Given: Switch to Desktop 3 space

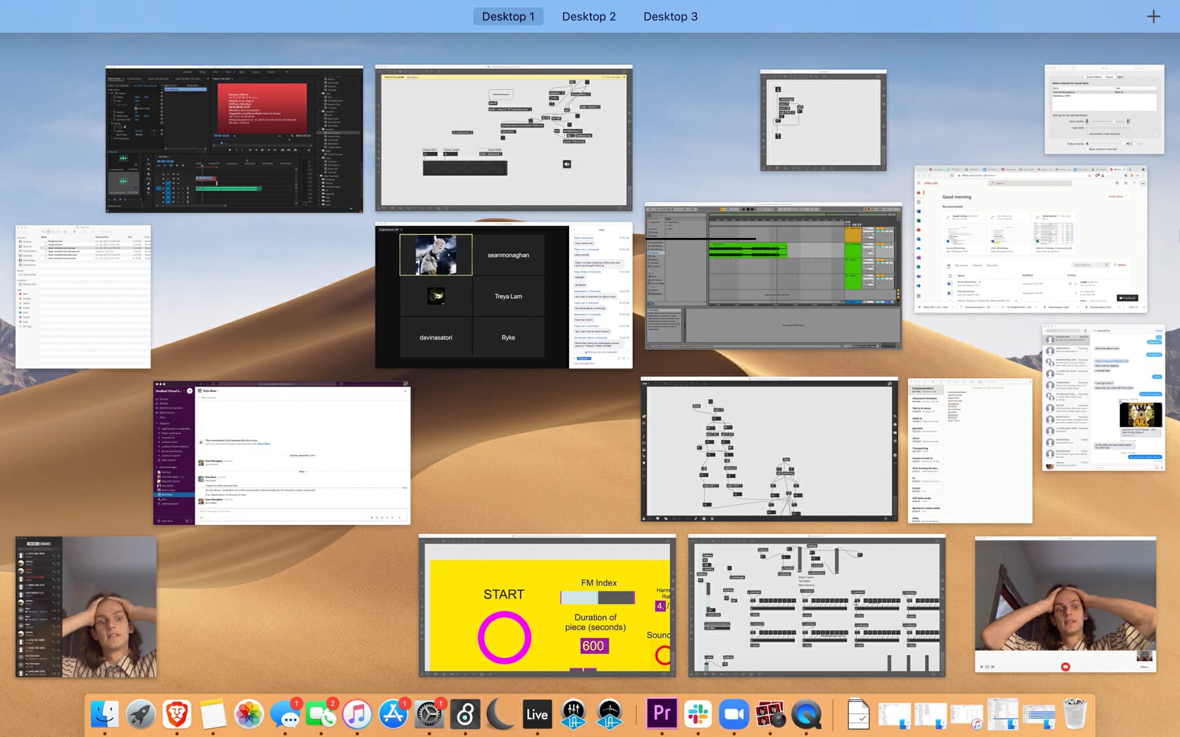Looking at the screenshot, I should coord(670,16).
